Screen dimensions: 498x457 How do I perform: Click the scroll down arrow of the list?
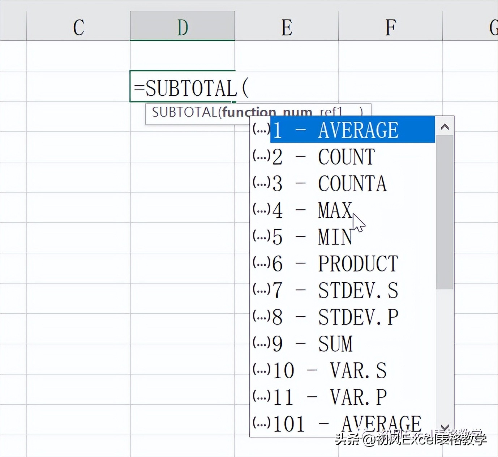tap(445, 428)
